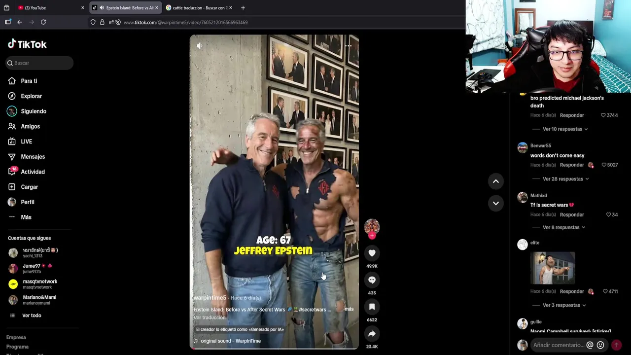
Task: Go to previous video arrow
Action: (496, 181)
